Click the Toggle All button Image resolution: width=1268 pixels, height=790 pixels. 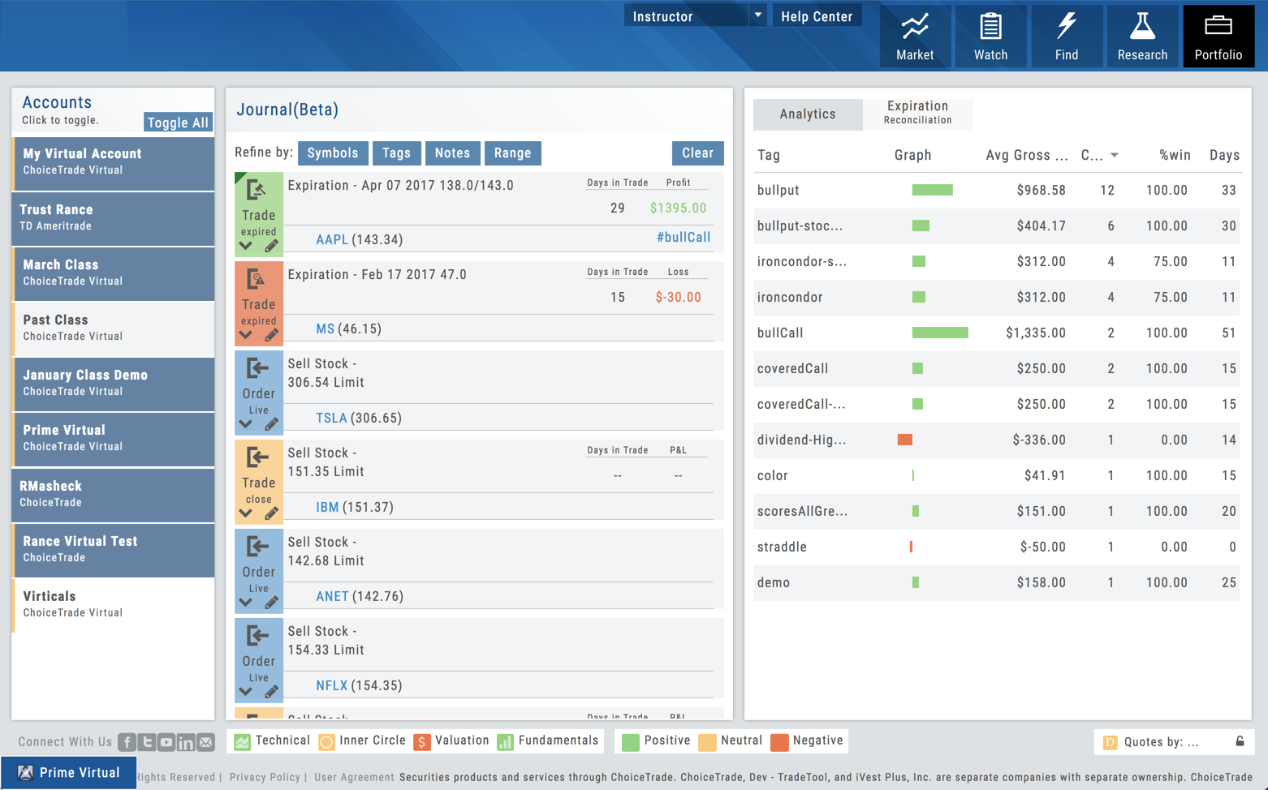(178, 122)
